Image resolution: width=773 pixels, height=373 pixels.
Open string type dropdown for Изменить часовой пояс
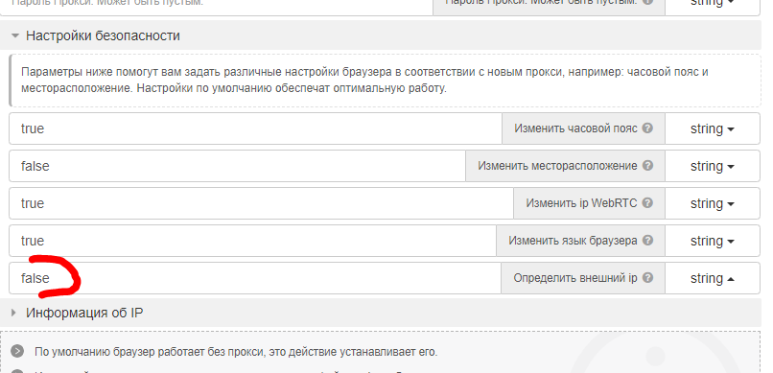point(713,128)
